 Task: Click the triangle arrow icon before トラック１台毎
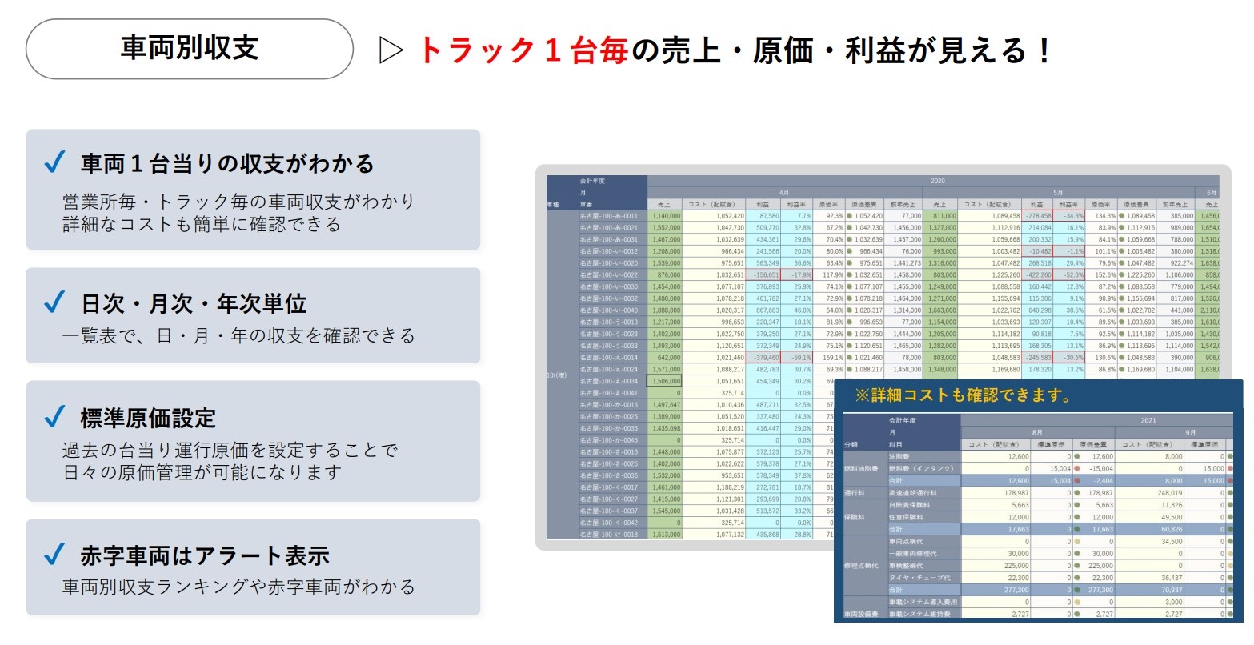point(391,50)
